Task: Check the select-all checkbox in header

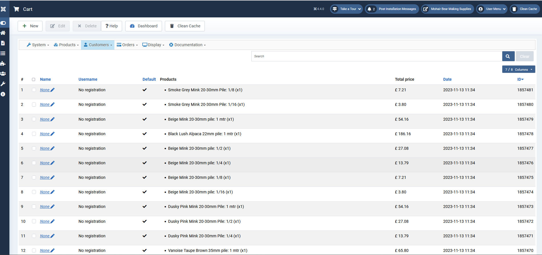Action: [34, 80]
